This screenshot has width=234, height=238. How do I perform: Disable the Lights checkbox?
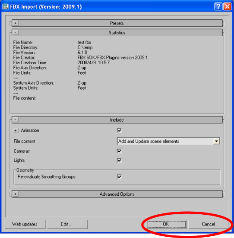[x=119, y=160]
